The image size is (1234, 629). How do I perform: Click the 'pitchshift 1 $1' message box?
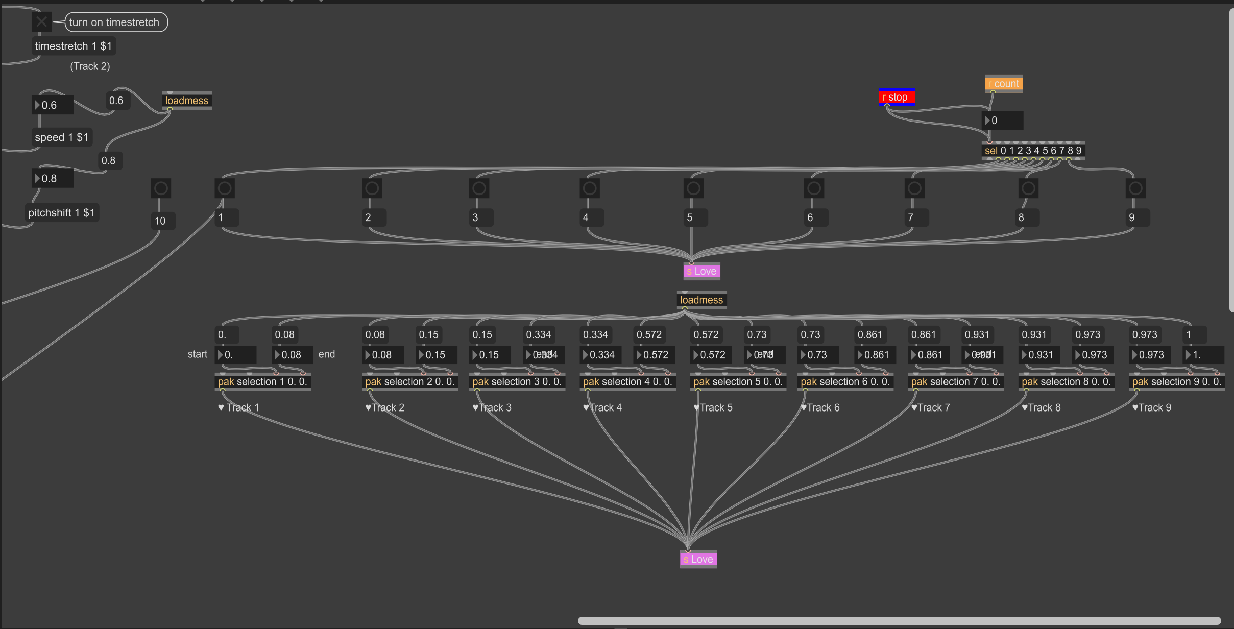click(x=62, y=213)
